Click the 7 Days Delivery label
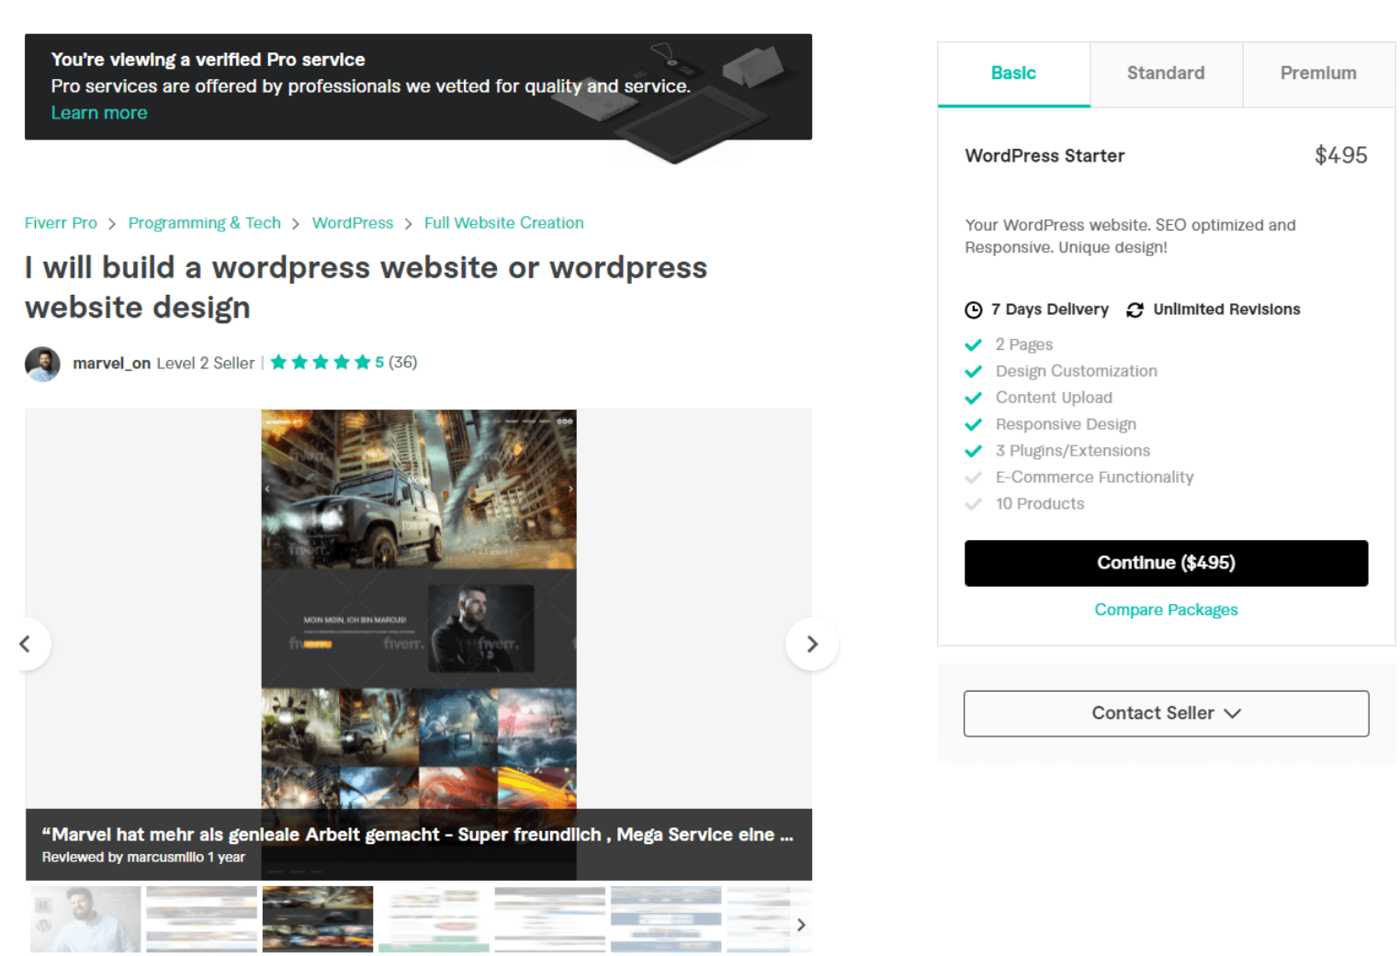This screenshot has width=1400, height=956. (1050, 309)
